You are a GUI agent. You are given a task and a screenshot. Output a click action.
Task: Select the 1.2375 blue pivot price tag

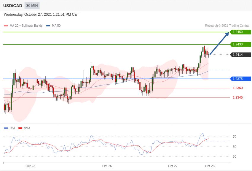(240, 79)
